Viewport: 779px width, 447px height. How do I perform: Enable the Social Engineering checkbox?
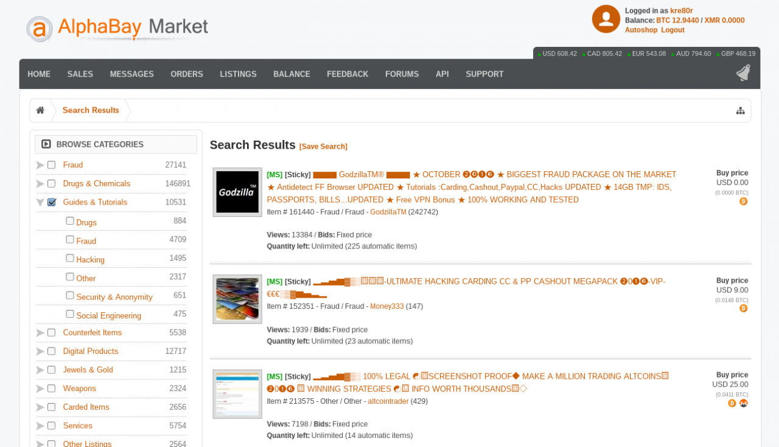pos(69,314)
